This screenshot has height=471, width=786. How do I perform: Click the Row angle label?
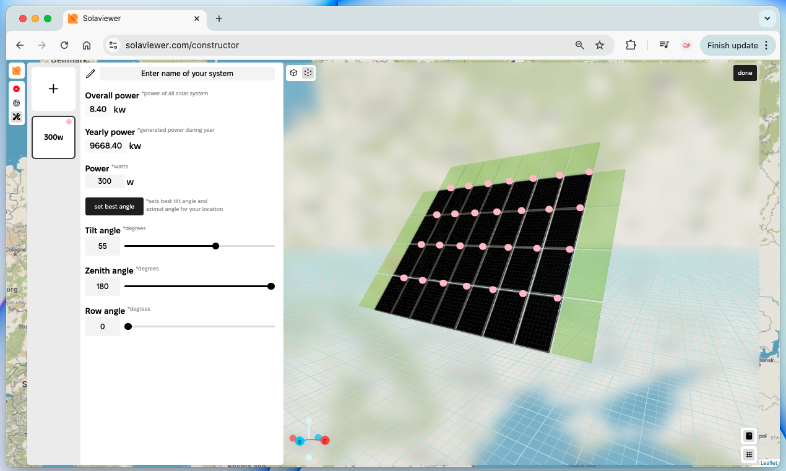click(x=105, y=311)
